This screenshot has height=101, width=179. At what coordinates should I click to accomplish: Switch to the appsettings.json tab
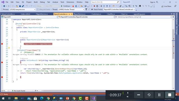coord(139,14)
